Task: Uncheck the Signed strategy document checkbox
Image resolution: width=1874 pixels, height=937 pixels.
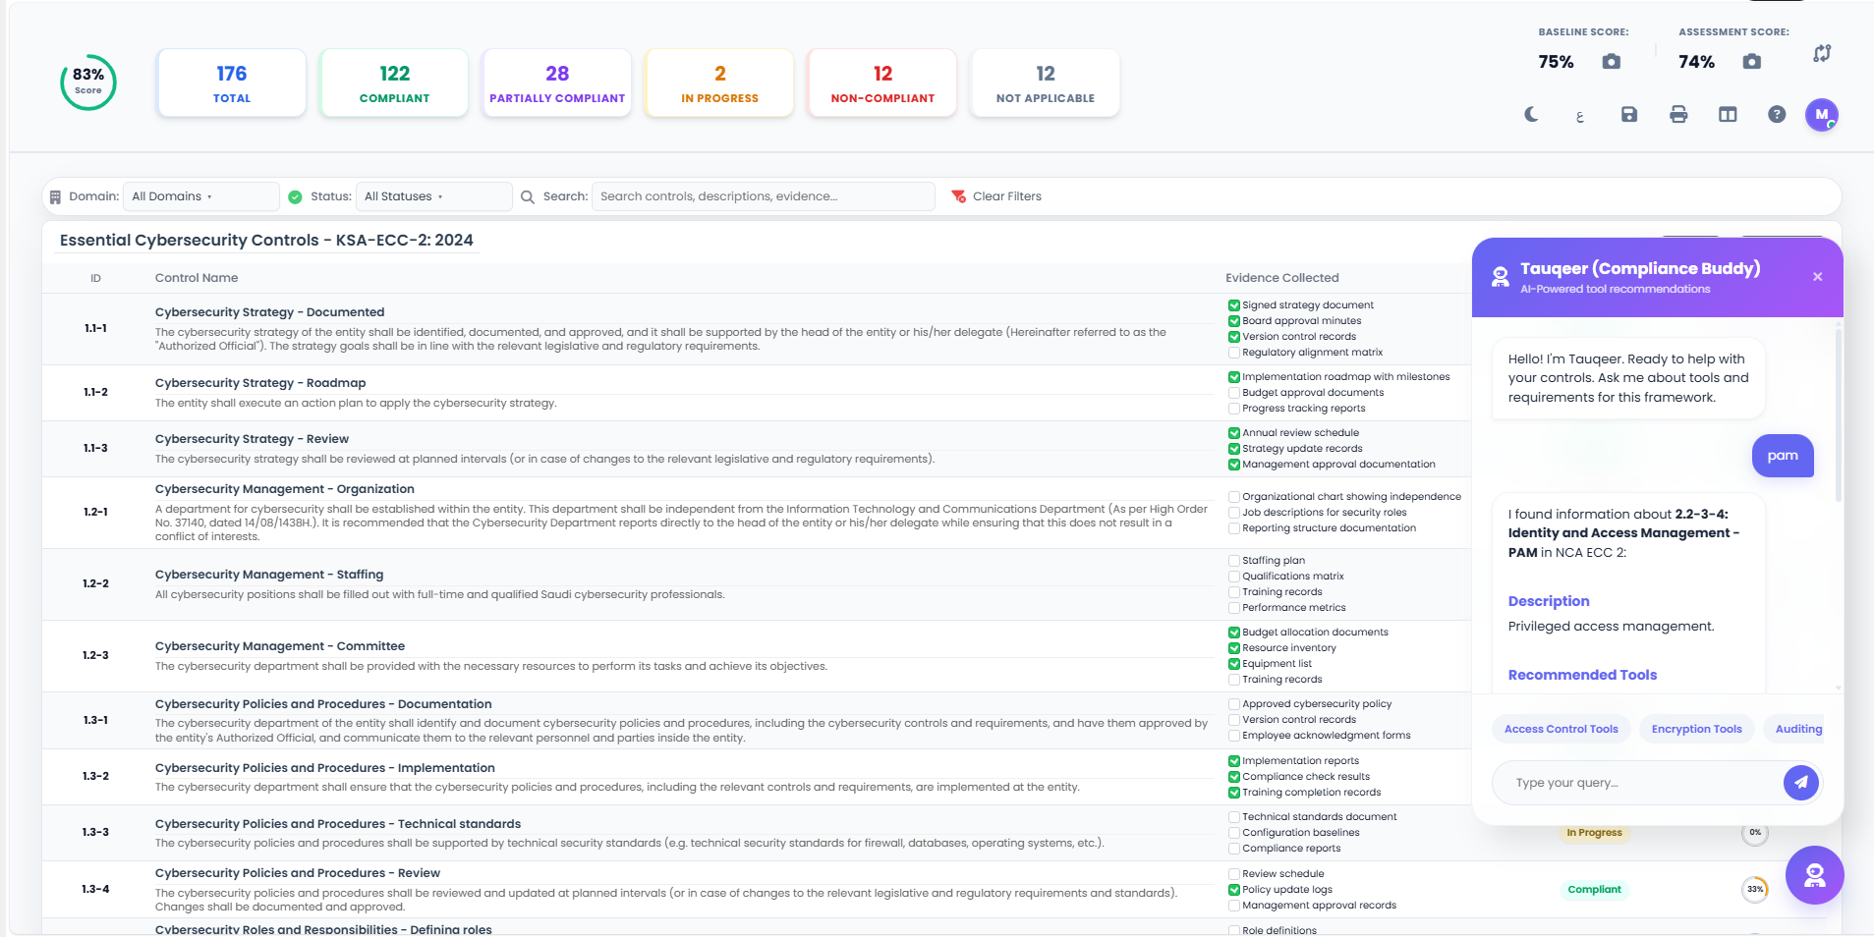Action: [1234, 305]
